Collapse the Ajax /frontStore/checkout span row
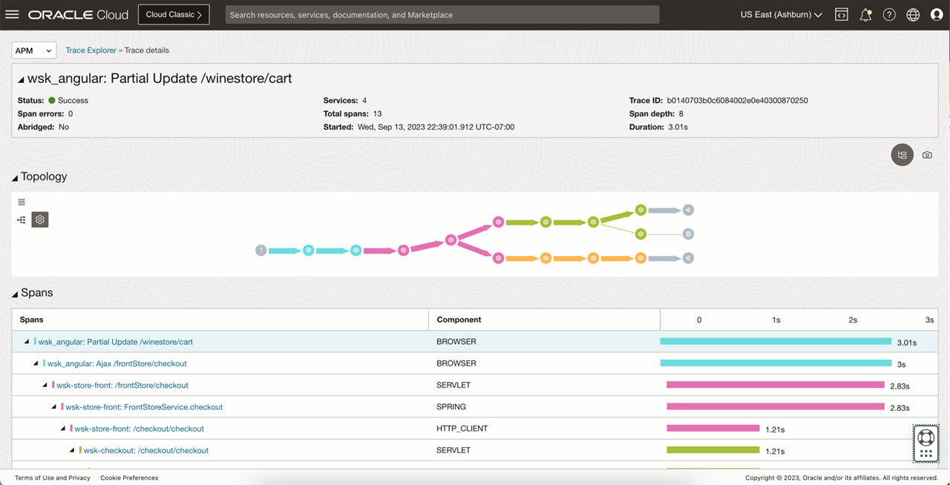This screenshot has height=485, width=950. 36,363
